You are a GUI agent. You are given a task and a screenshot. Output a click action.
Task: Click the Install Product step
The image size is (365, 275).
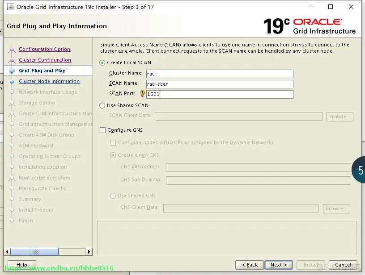pos(36,210)
